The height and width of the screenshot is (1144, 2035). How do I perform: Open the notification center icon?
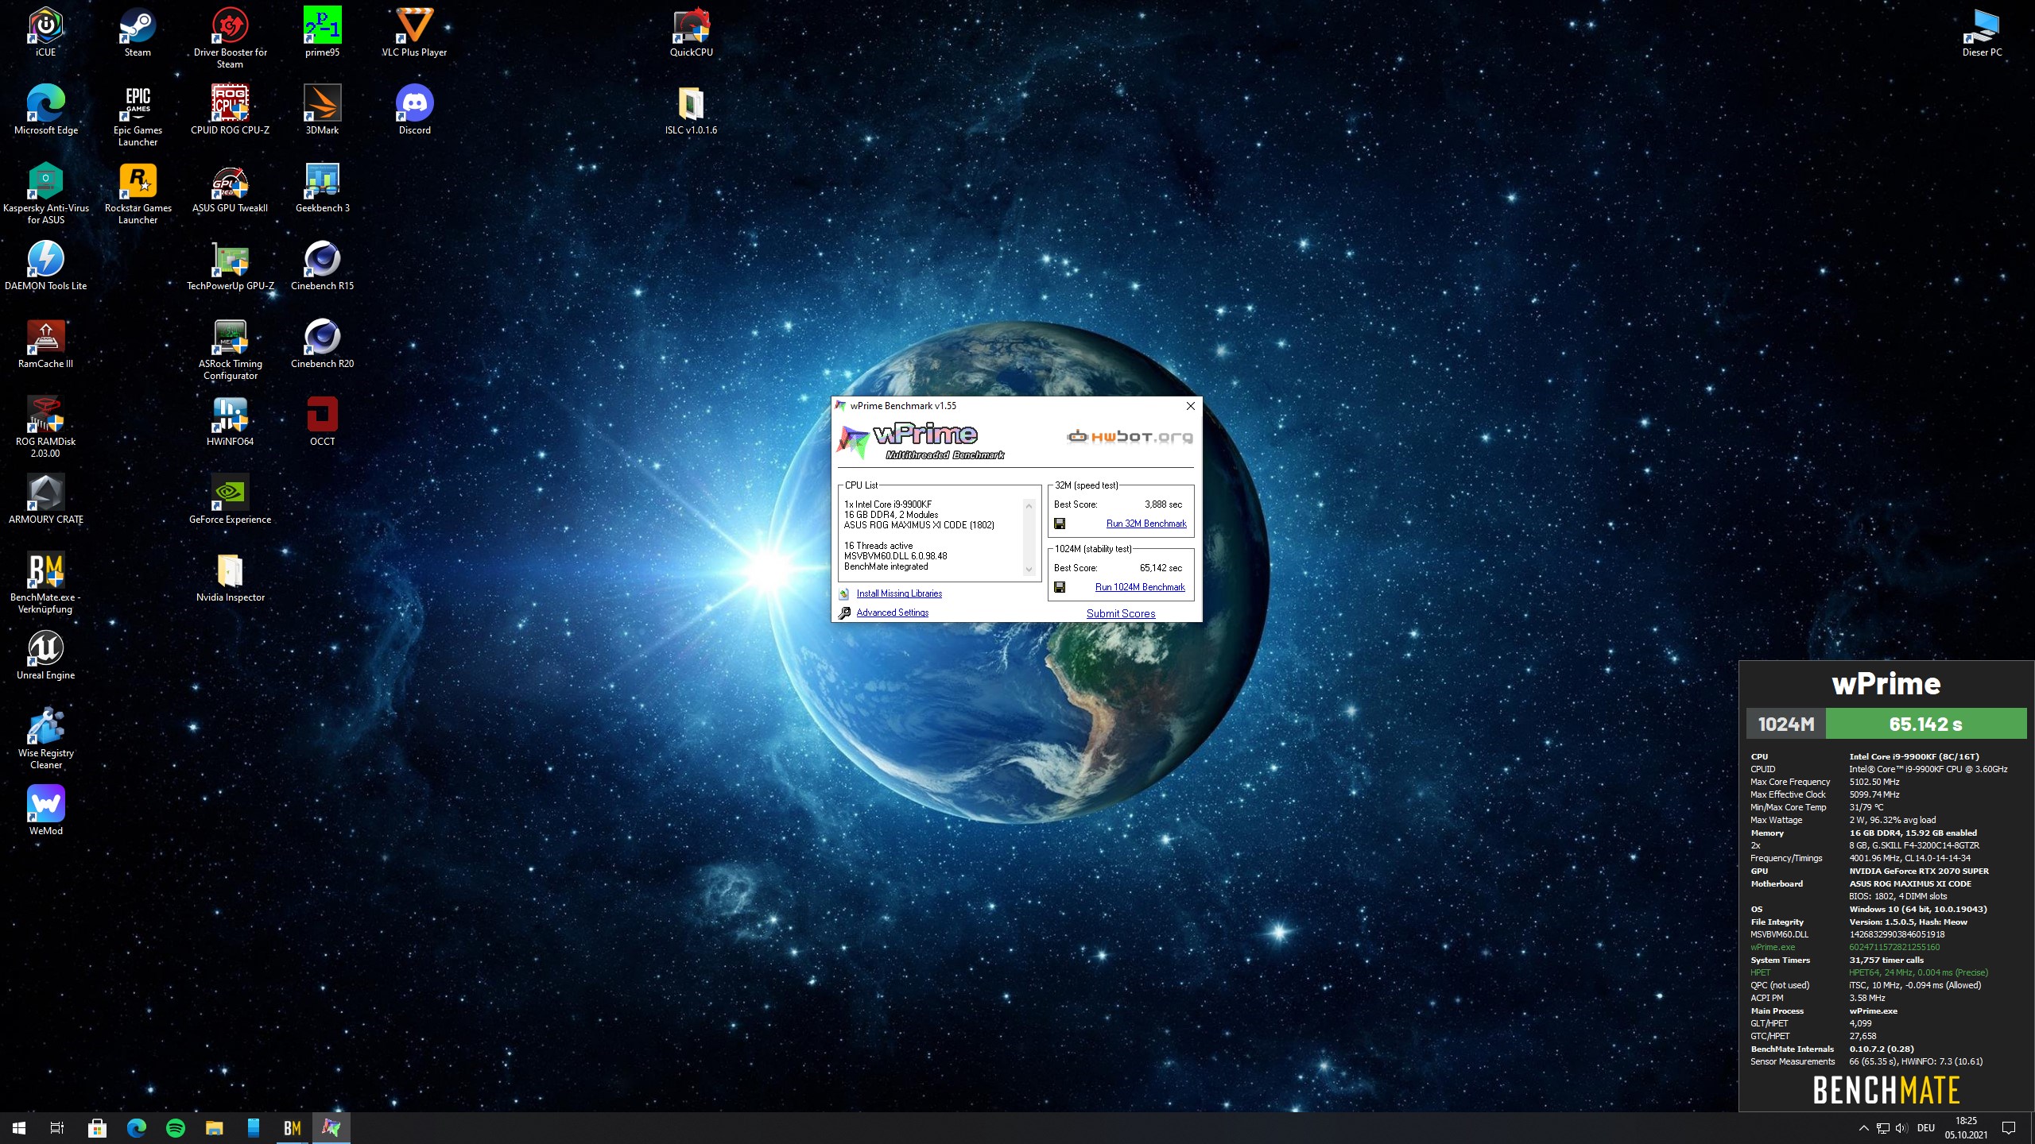tap(2009, 1128)
